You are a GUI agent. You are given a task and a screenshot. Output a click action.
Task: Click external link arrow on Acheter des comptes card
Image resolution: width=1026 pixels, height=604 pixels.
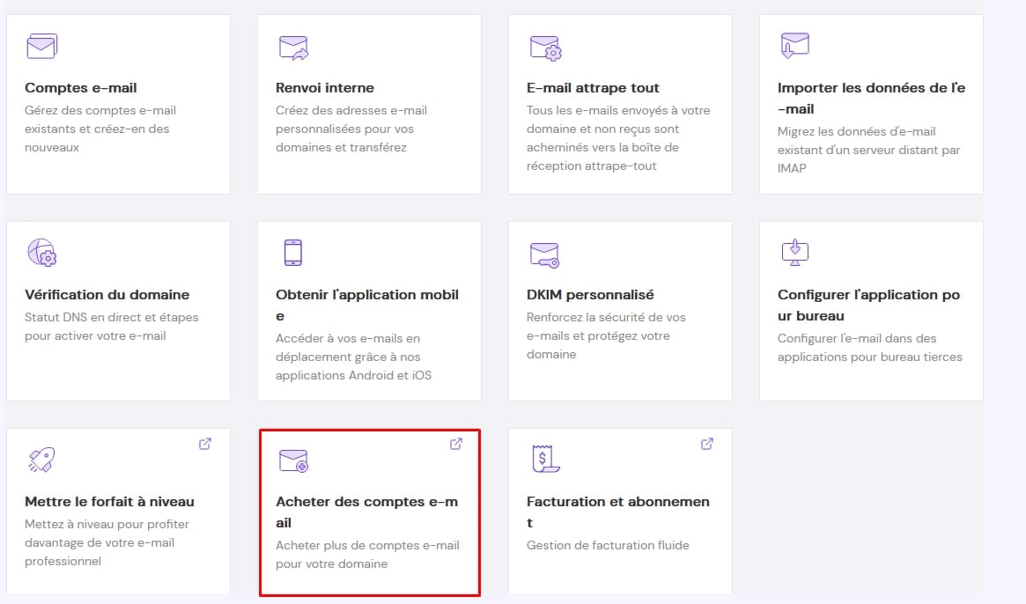pos(456,444)
